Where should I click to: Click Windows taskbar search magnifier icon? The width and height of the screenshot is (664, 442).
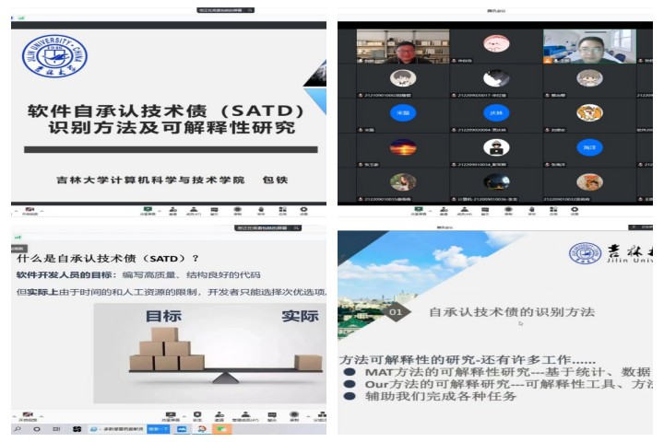click(18, 429)
